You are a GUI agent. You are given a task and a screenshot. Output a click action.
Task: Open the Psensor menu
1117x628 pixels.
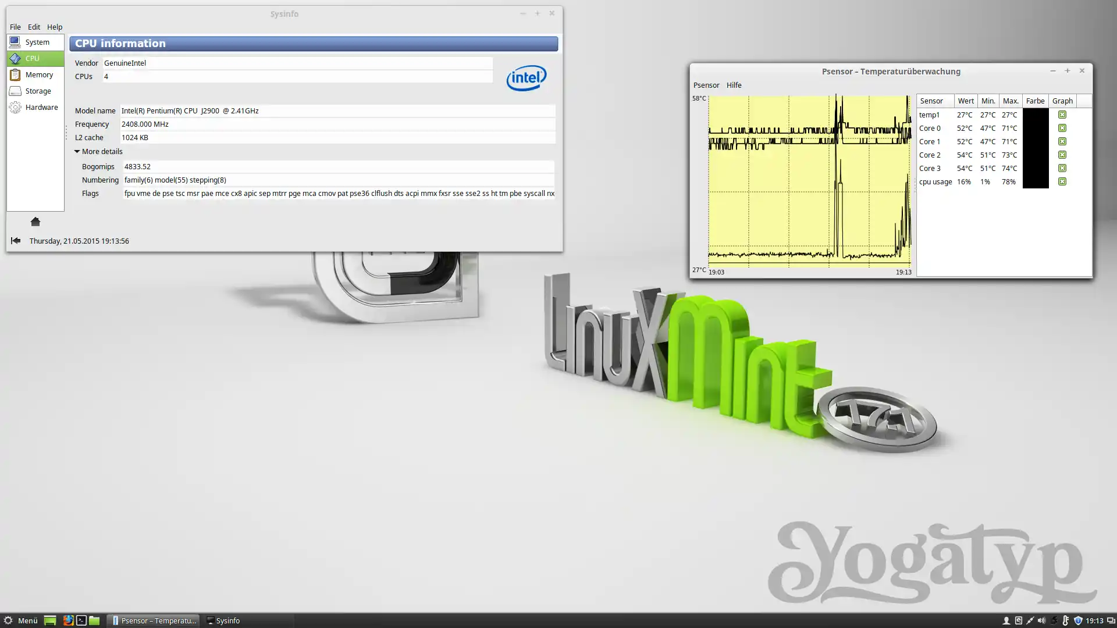(706, 85)
